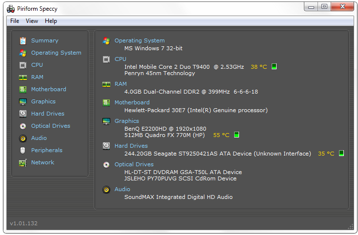Click the green temperature indicator beside hard drive 35 °C
Viewport: 358px width, 235px height.
(x=341, y=153)
